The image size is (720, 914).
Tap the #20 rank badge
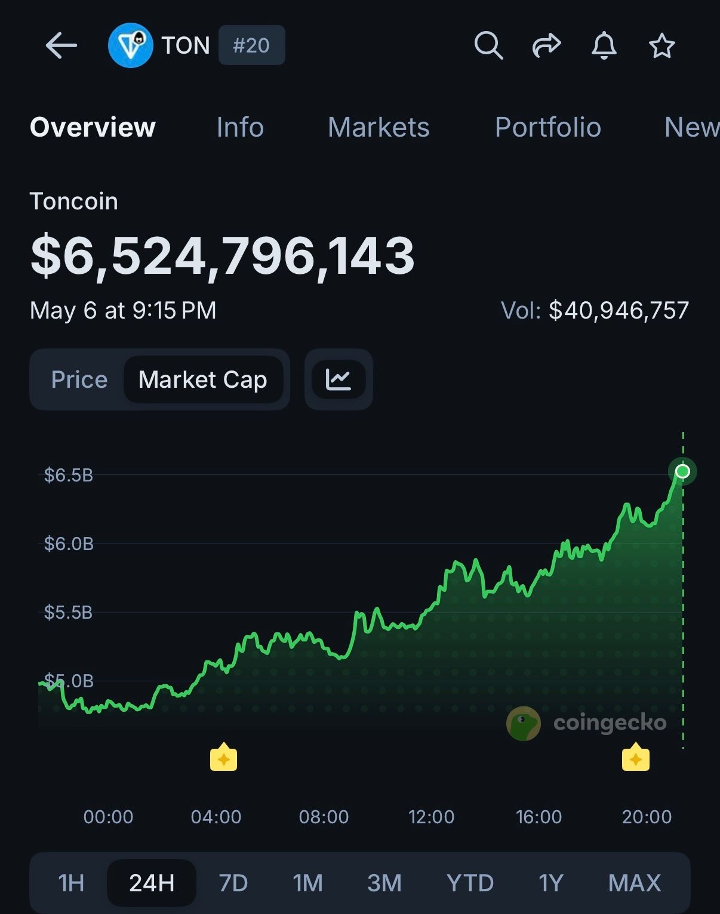tap(251, 45)
